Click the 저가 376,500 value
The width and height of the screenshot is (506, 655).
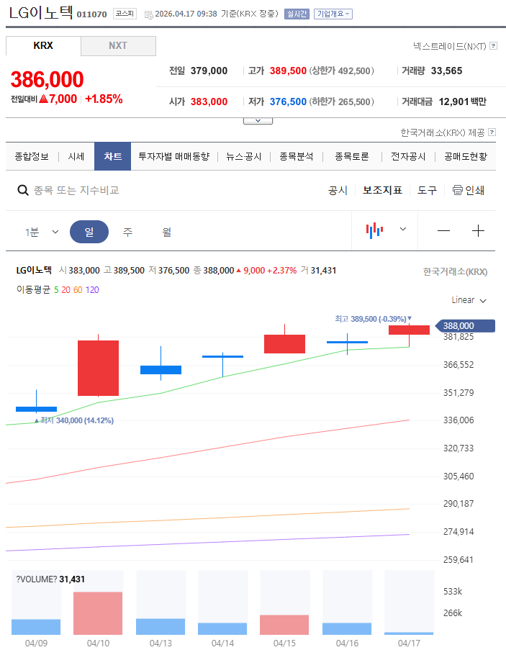pyautogui.click(x=288, y=101)
